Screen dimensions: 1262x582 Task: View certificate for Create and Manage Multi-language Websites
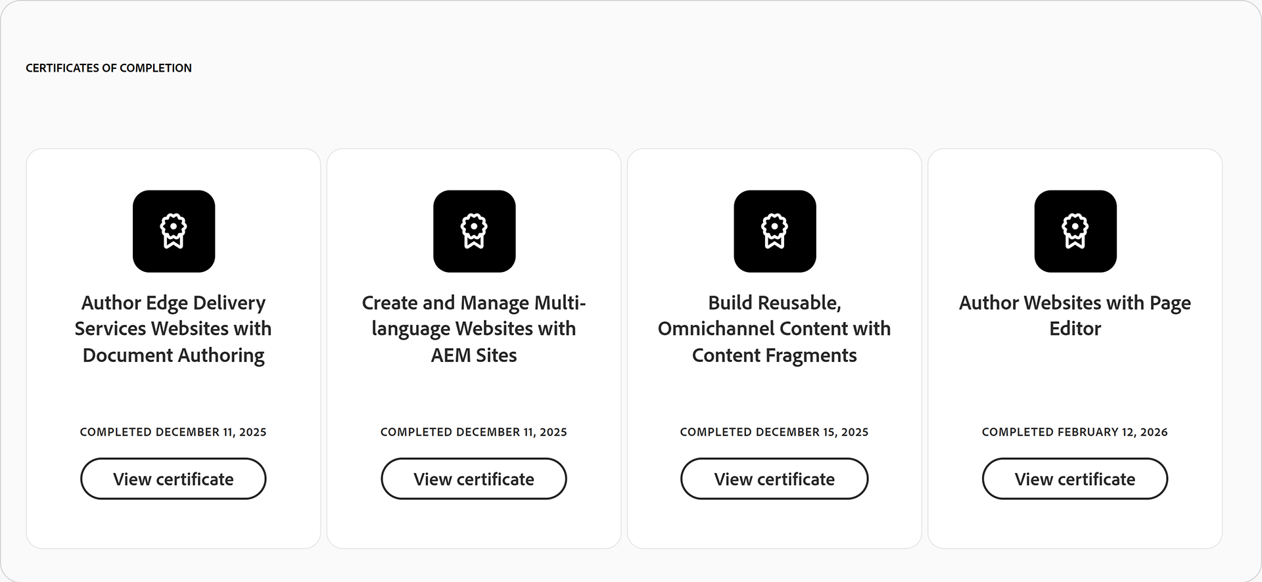coord(474,479)
